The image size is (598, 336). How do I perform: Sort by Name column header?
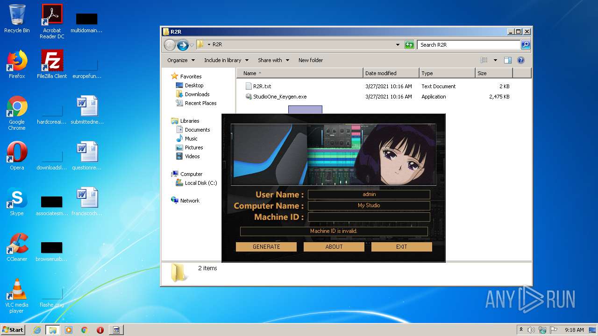(x=299, y=73)
